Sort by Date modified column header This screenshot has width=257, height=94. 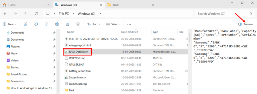point(130,32)
